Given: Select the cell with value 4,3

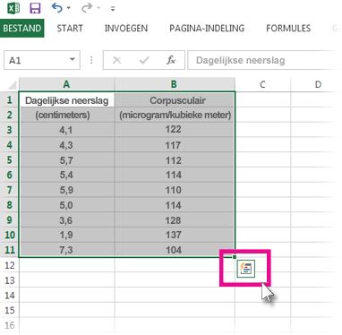Looking at the screenshot, I should pos(67,145).
